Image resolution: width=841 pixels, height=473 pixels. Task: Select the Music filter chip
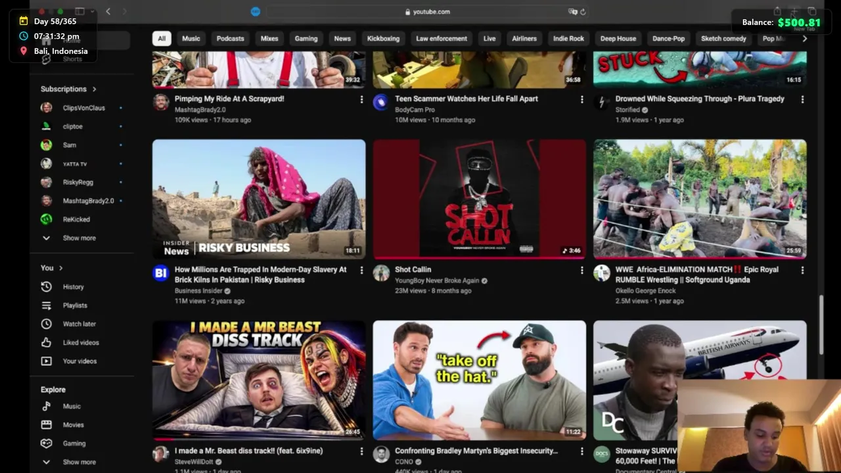coord(191,39)
